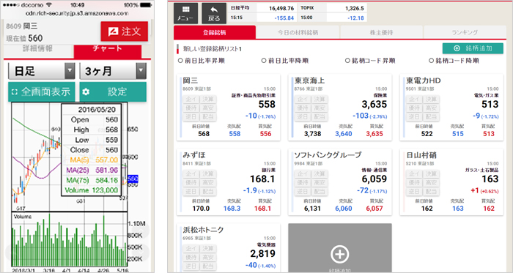The height and width of the screenshot is (273, 513).
Task: Click 新しい登録銘柄リスト1 list title
Action: point(213,49)
